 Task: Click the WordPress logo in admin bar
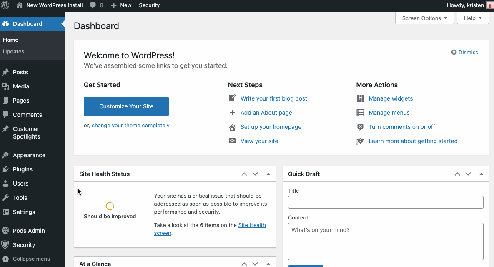(x=5, y=5)
